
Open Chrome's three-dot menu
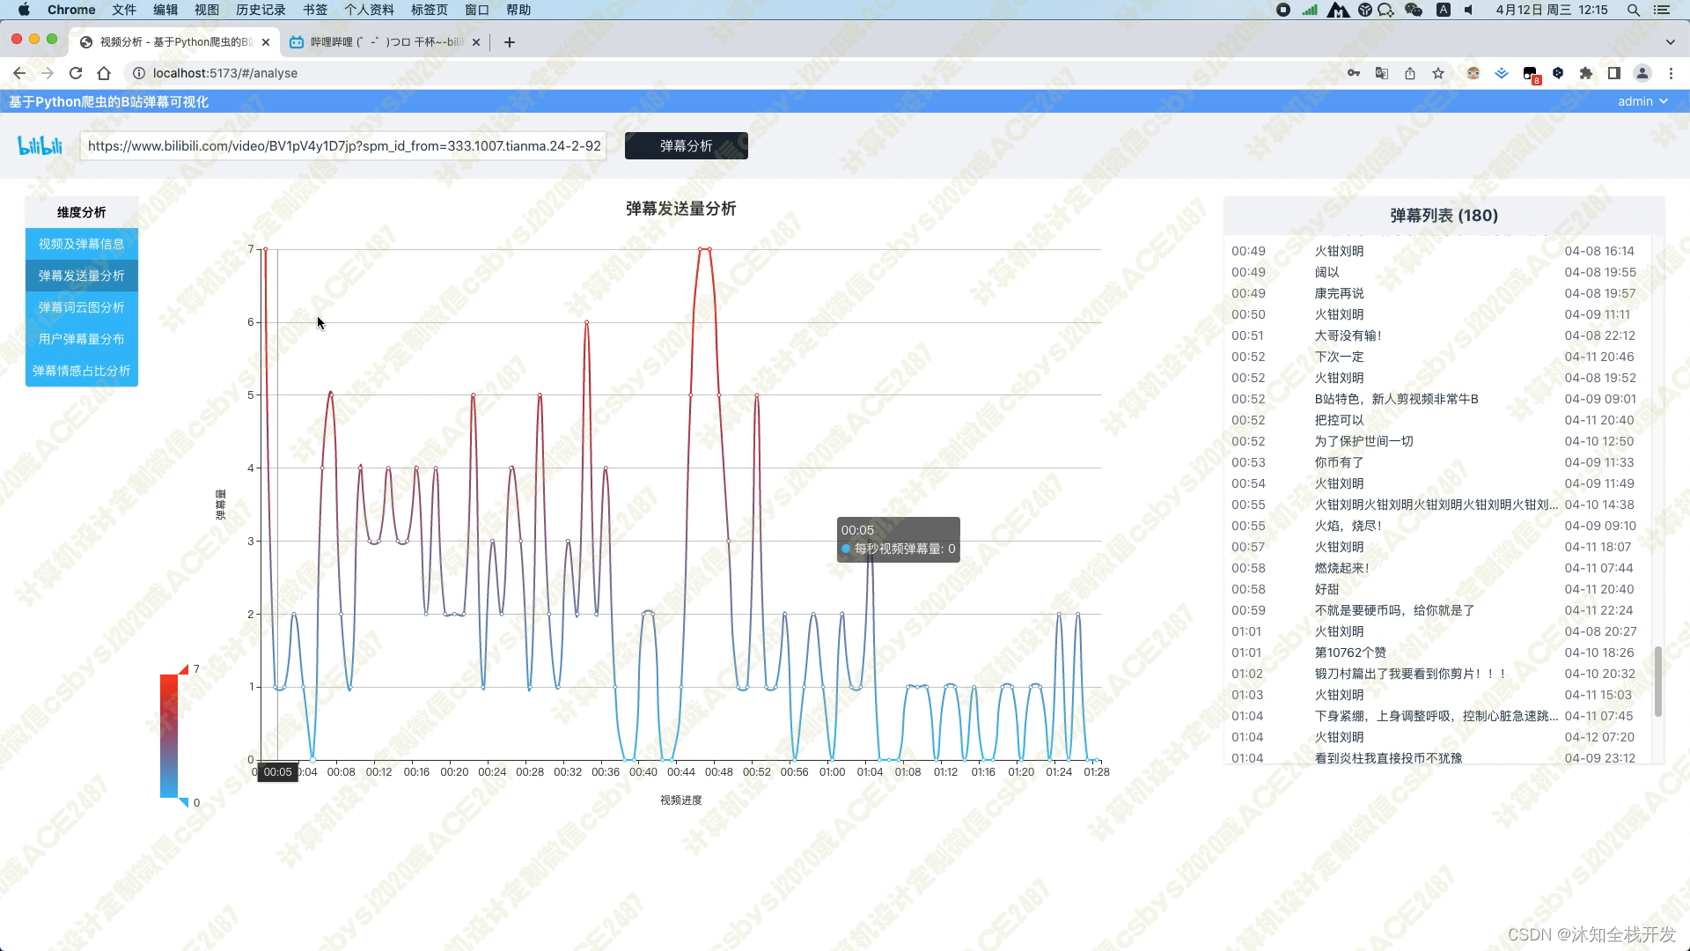click(x=1671, y=73)
